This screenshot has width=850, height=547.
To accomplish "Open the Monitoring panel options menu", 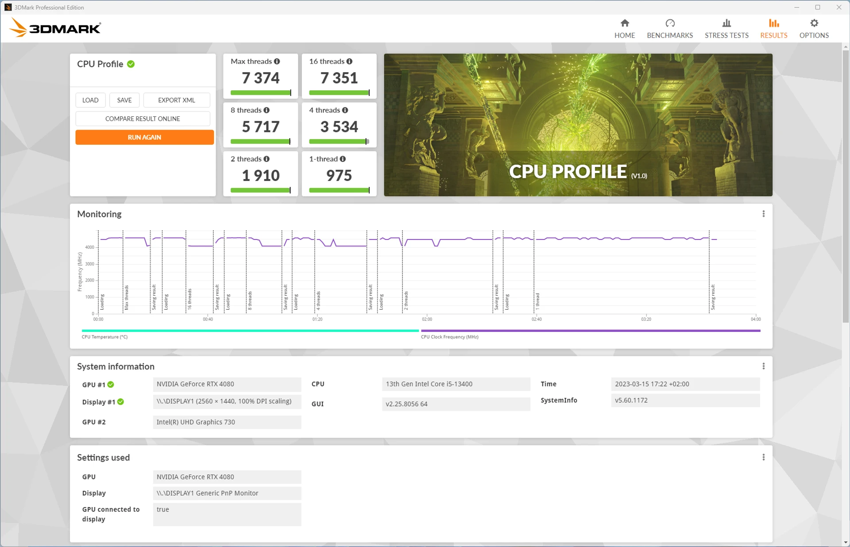I will click(764, 214).
